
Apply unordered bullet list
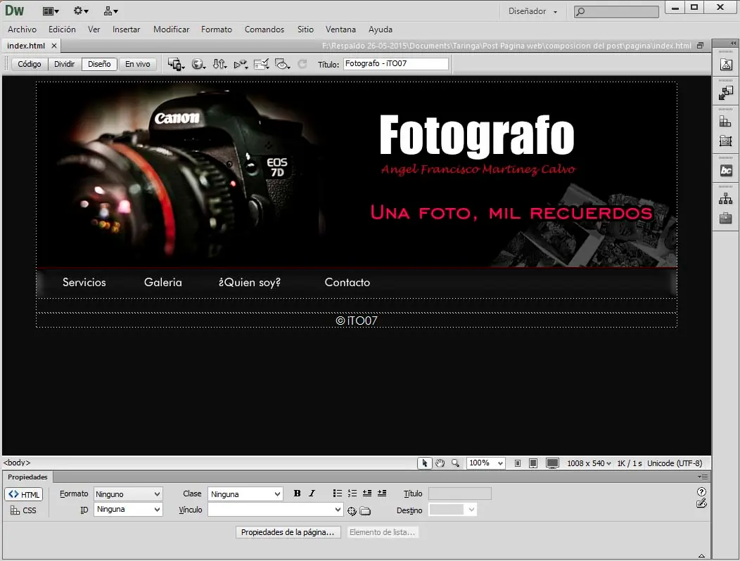point(338,494)
